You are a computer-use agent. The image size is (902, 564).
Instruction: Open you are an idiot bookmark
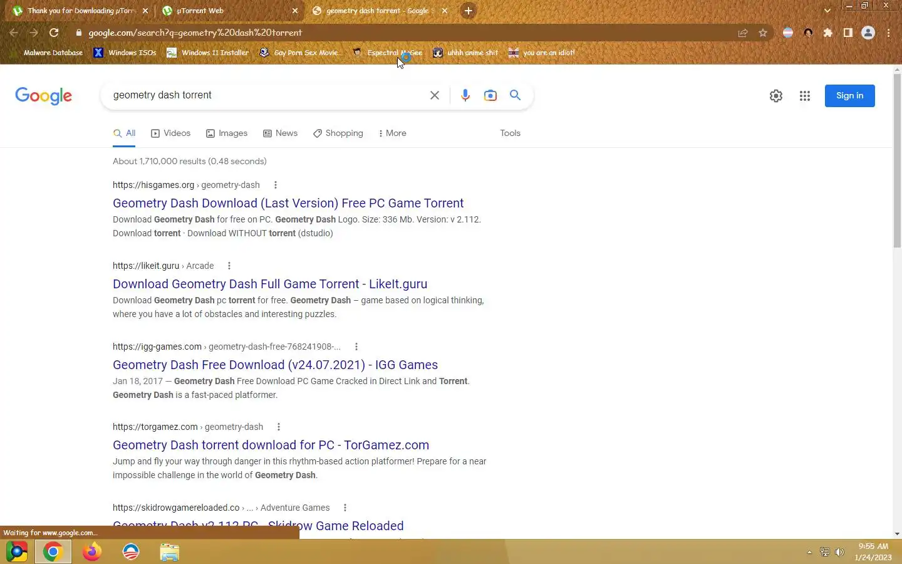[542, 53]
